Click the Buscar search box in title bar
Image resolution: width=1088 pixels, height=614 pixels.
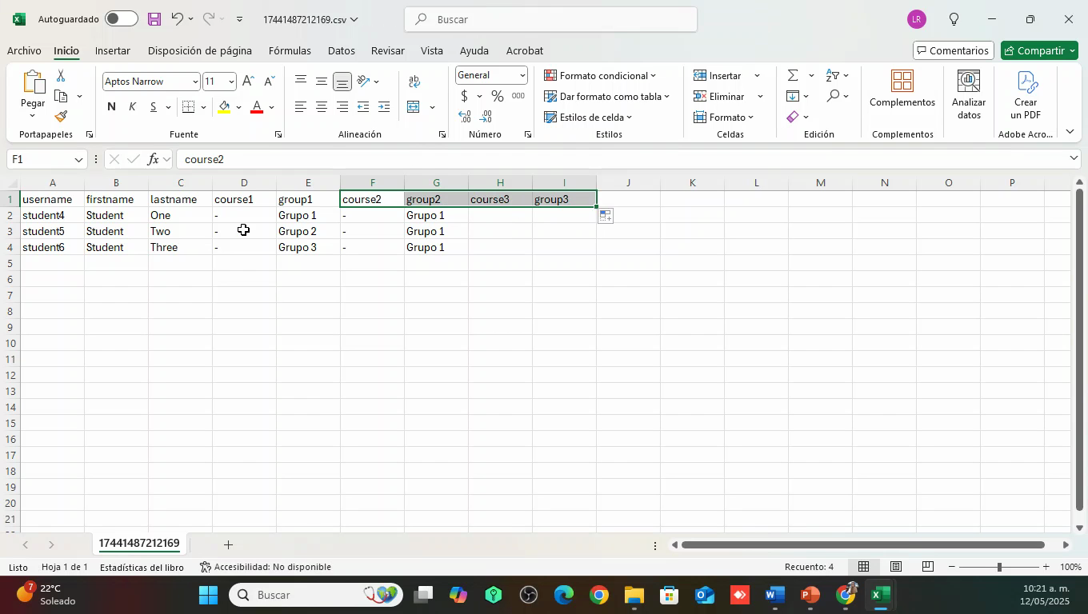[x=550, y=19]
